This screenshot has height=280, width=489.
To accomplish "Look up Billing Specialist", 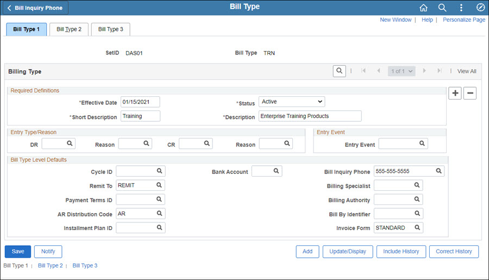I will tap(417, 185).
